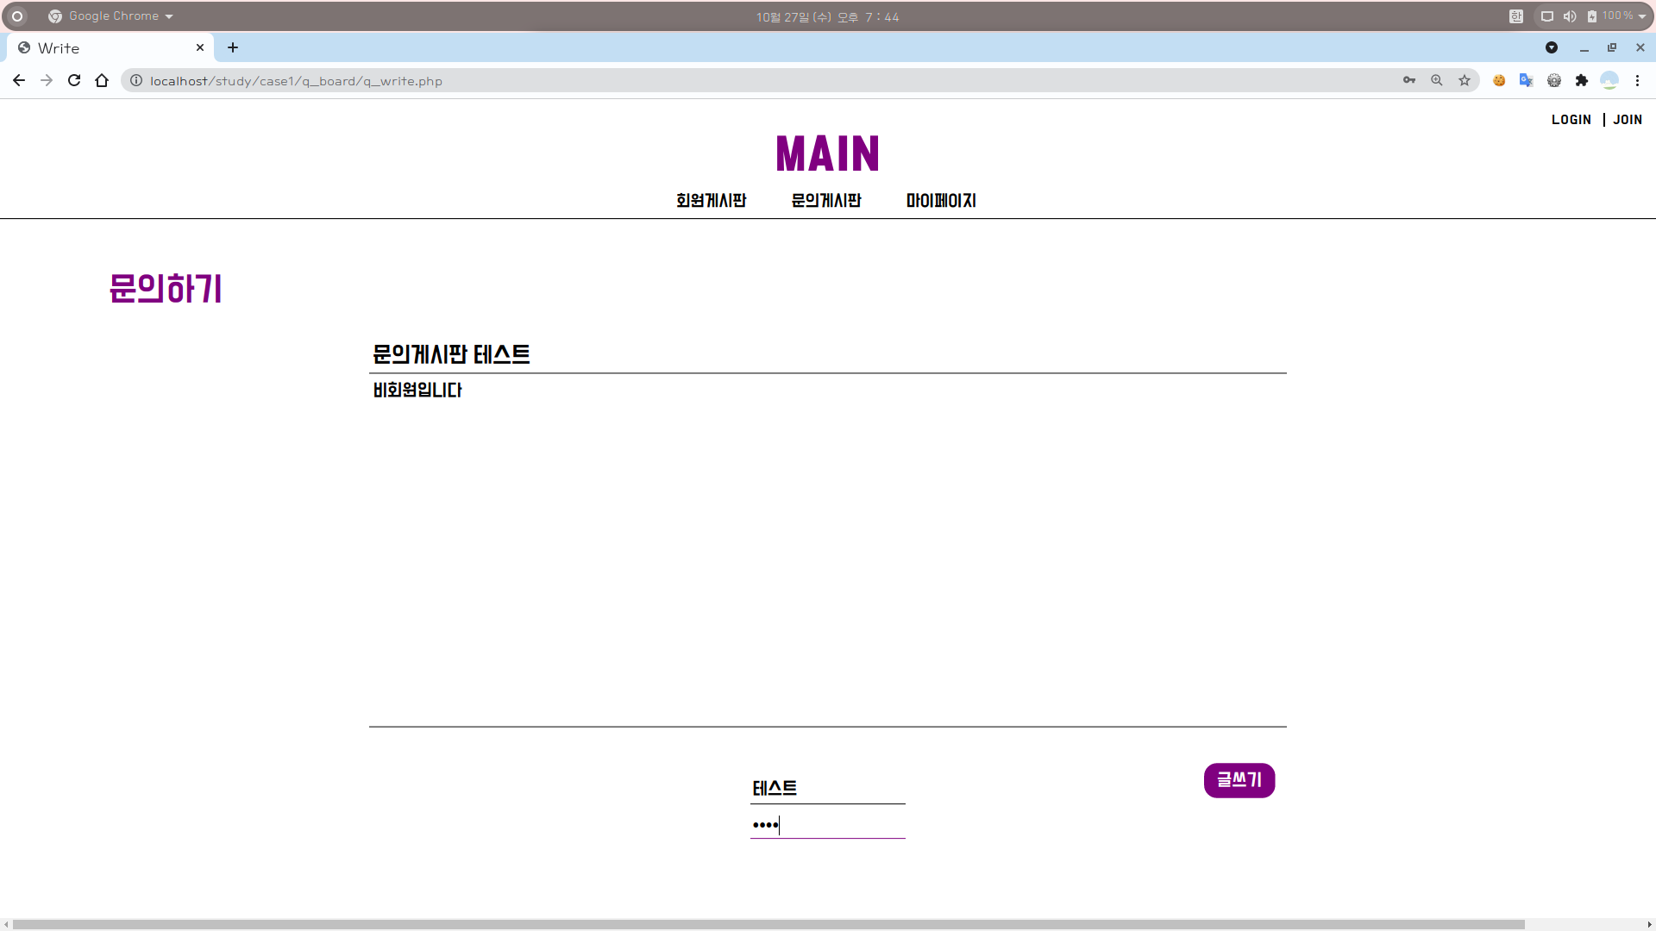Reload the current page
Image resolution: width=1656 pixels, height=931 pixels.
click(74, 80)
